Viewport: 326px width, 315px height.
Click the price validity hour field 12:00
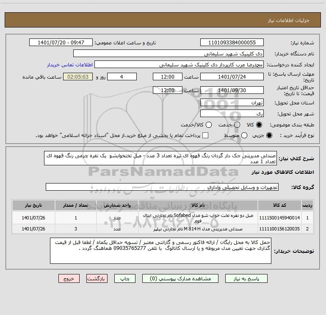click(x=168, y=90)
